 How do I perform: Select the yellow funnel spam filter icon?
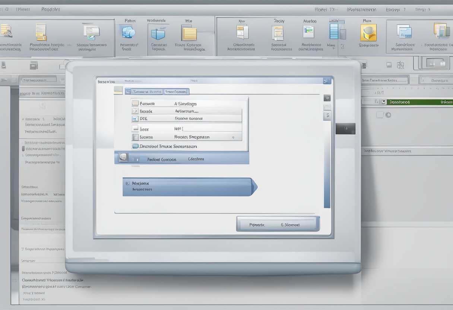click(x=368, y=33)
